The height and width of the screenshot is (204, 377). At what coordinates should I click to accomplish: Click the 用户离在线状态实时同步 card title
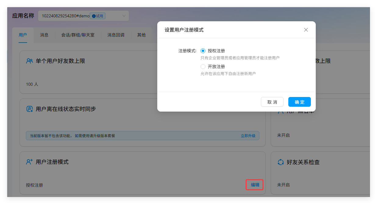(66, 109)
